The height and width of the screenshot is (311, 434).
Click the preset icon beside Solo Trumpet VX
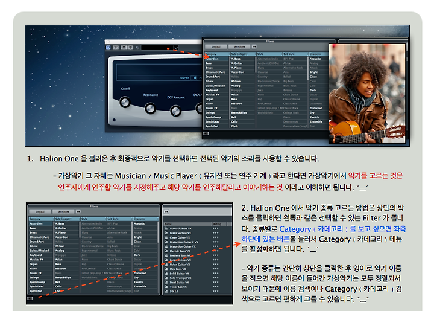pyautogui.click(x=166, y=278)
